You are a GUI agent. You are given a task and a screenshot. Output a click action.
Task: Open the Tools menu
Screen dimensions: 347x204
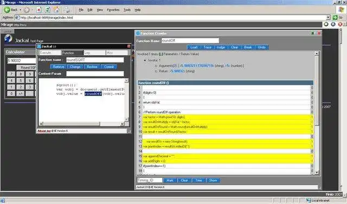[x=127, y=10]
